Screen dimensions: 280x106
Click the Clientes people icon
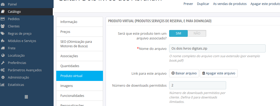[x=3, y=26]
